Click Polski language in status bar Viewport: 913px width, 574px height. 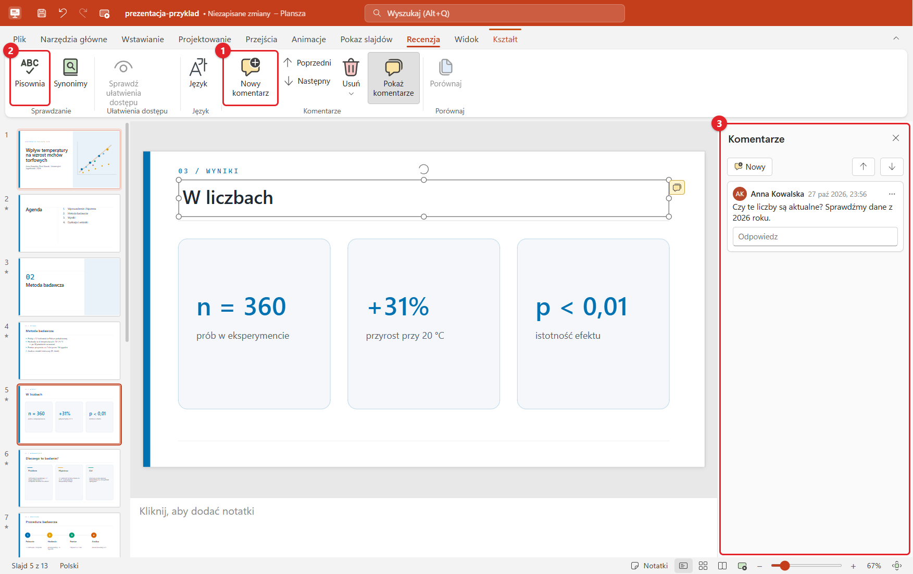tap(69, 566)
